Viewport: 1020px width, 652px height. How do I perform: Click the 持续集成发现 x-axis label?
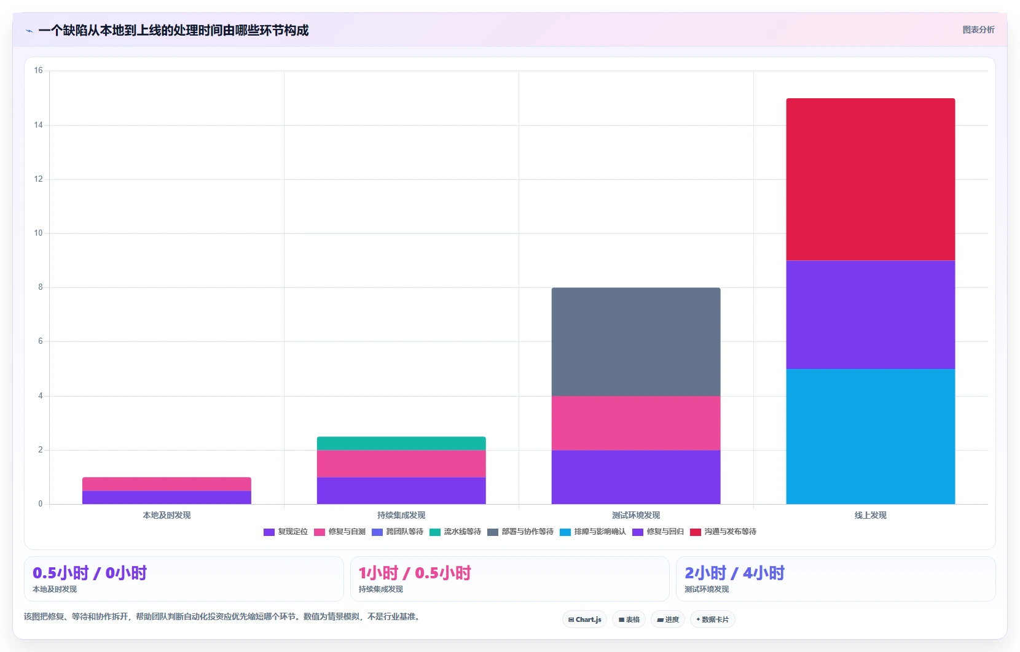(x=401, y=515)
